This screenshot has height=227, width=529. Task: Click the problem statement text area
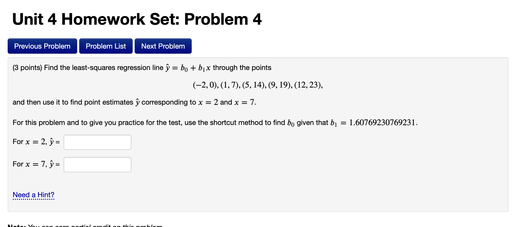point(142,68)
